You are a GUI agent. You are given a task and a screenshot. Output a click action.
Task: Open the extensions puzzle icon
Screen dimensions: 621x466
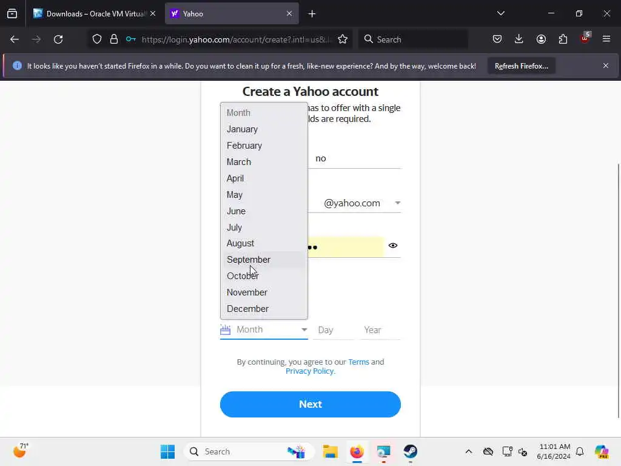pos(563,39)
